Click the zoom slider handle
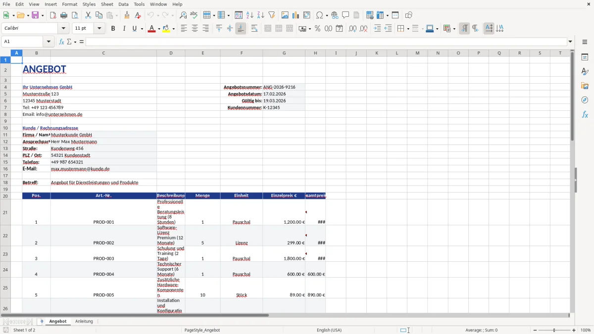This screenshot has width=594, height=334. click(554, 330)
